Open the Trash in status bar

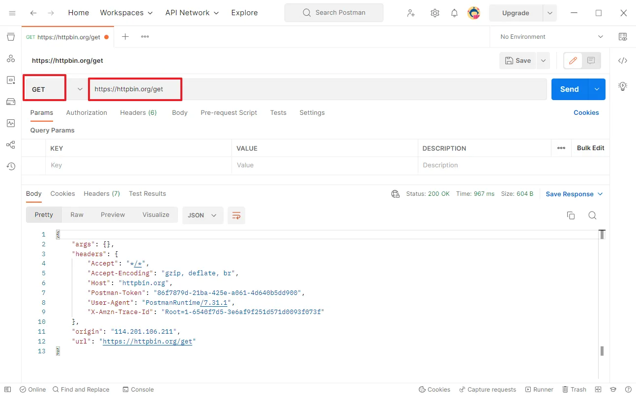[x=575, y=390]
